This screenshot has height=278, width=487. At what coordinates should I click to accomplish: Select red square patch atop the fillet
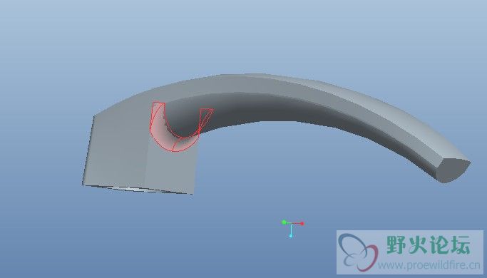tap(158, 105)
